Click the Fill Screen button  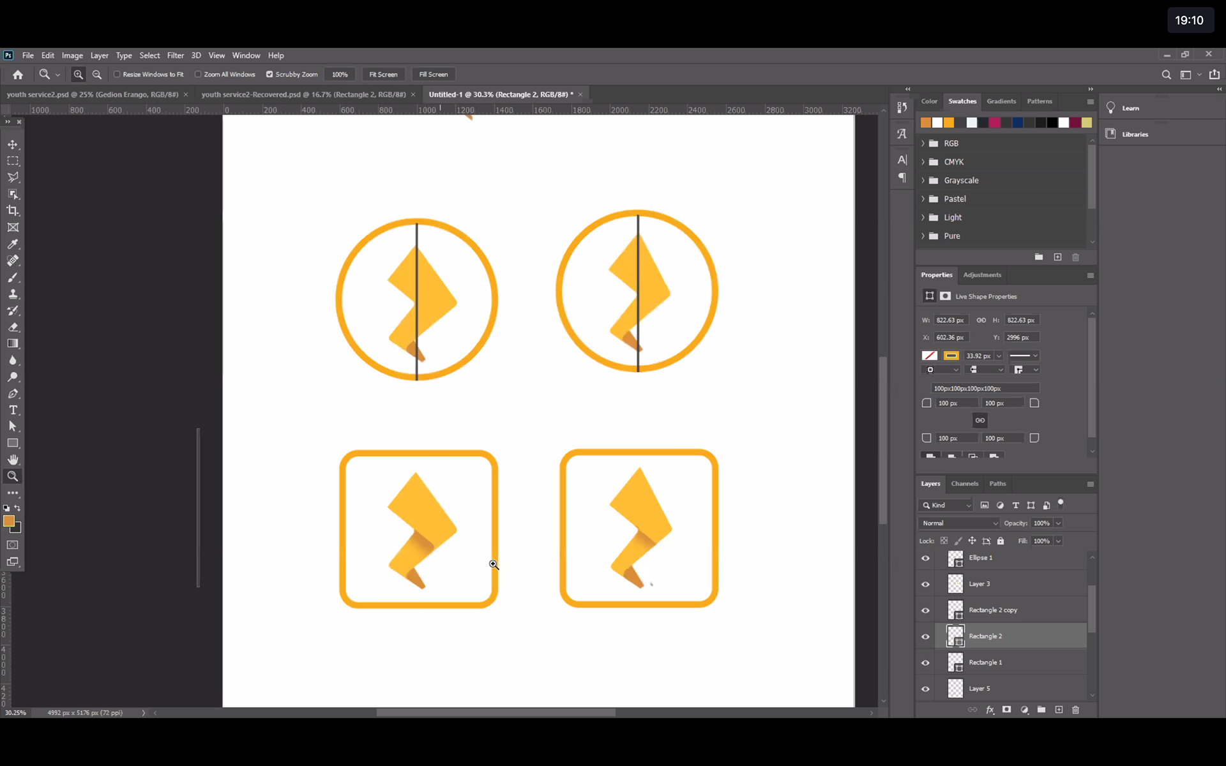[434, 75]
